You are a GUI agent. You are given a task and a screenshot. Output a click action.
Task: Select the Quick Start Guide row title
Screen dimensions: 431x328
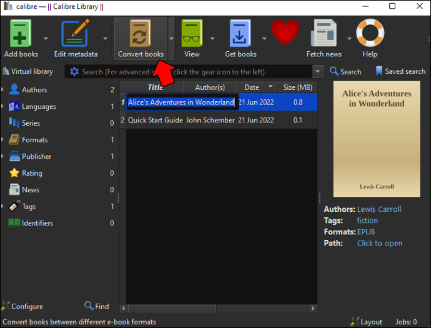click(156, 120)
